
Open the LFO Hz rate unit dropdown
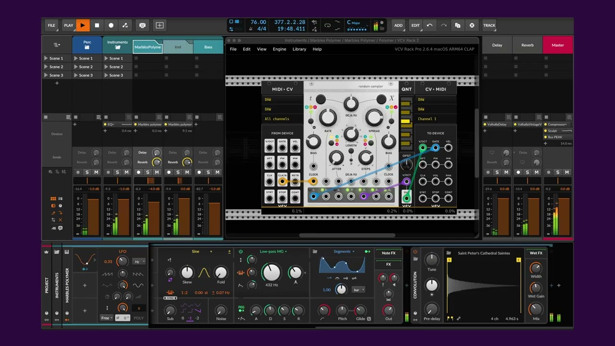click(x=138, y=262)
